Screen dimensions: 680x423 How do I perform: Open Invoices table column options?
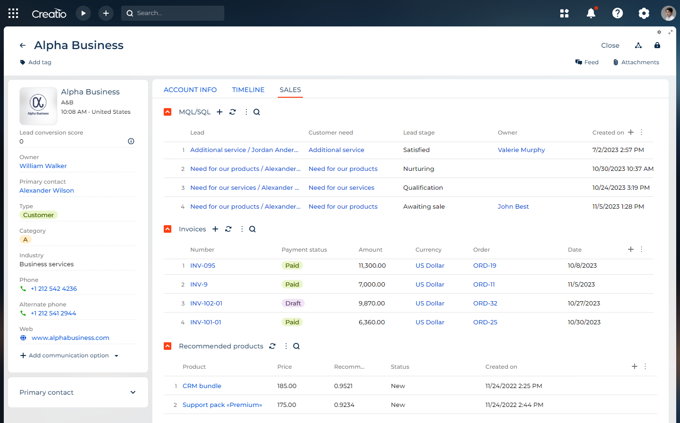642,249
